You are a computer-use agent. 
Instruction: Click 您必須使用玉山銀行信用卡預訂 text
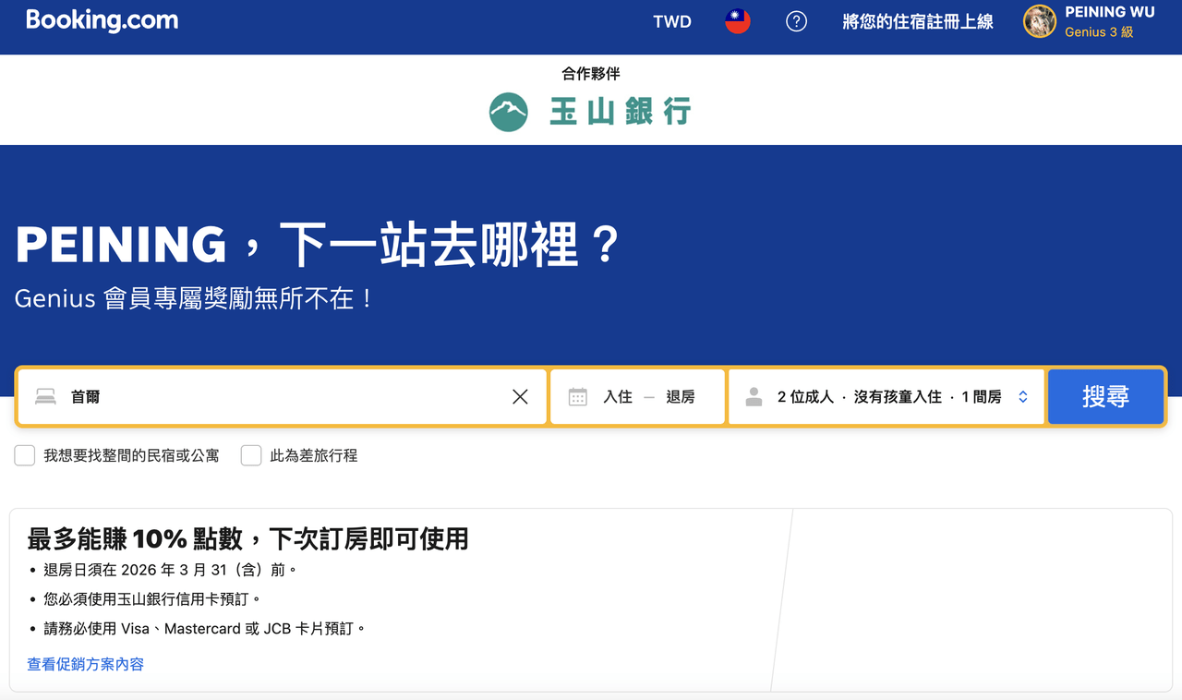click(152, 599)
